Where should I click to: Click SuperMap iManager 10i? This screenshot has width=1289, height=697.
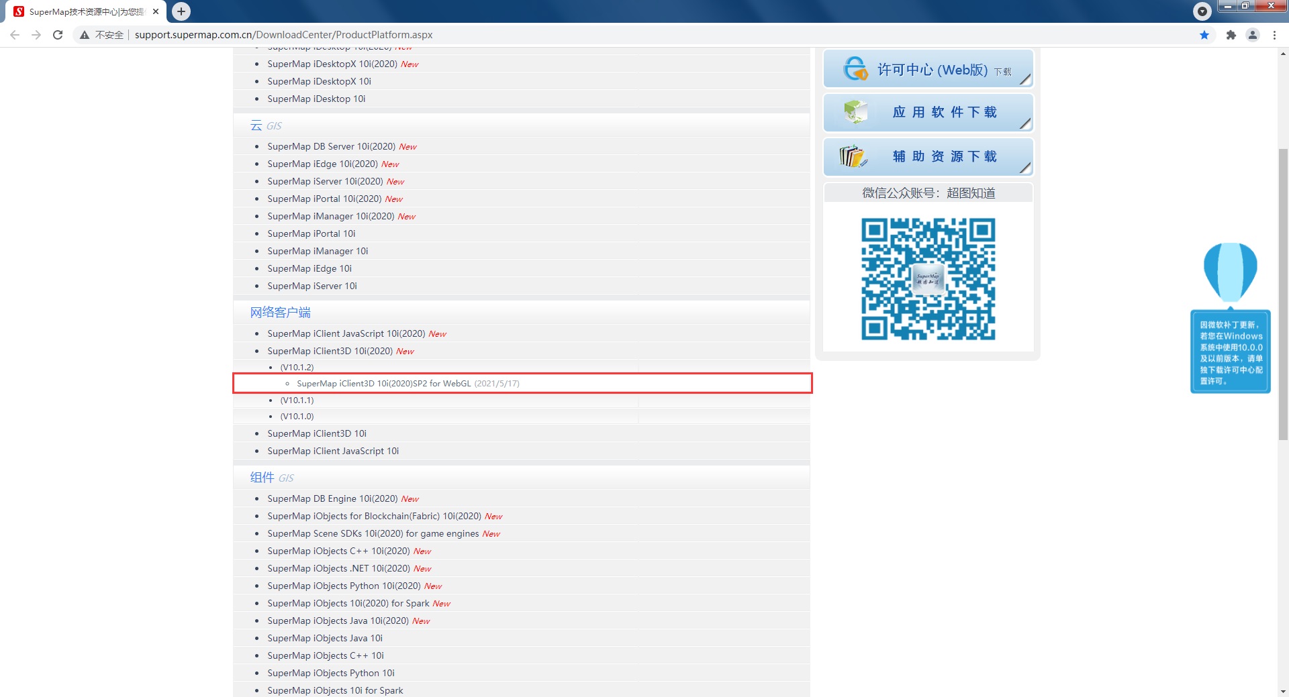tap(318, 251)
